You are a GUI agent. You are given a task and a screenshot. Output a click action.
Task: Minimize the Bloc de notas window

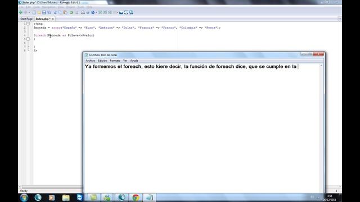pos(303,54)
